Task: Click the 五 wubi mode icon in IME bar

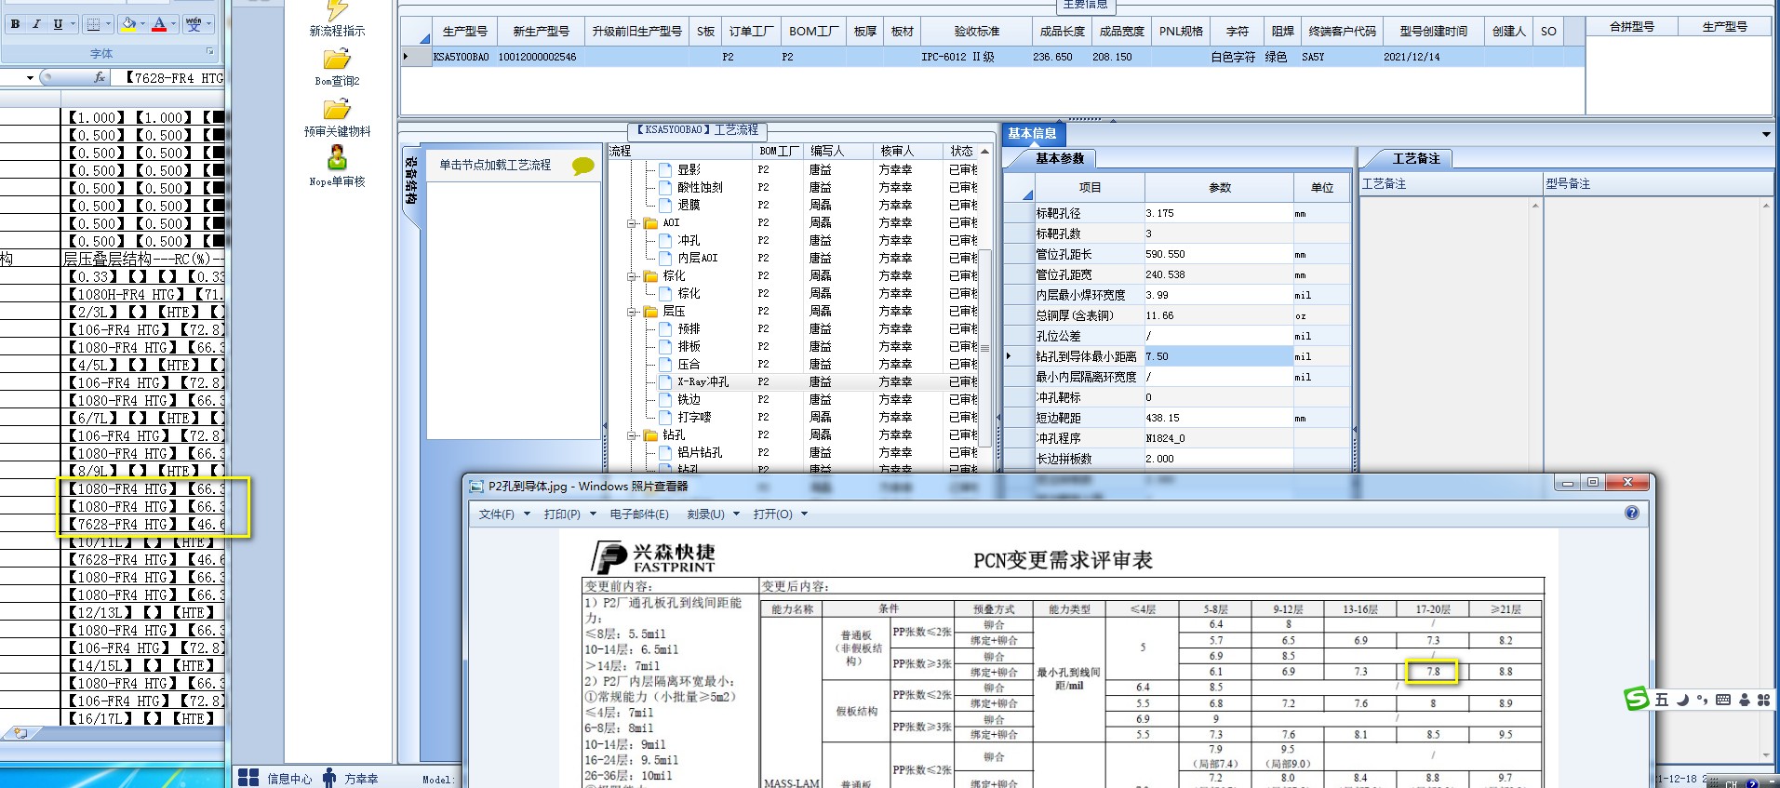Action: 1662,700
